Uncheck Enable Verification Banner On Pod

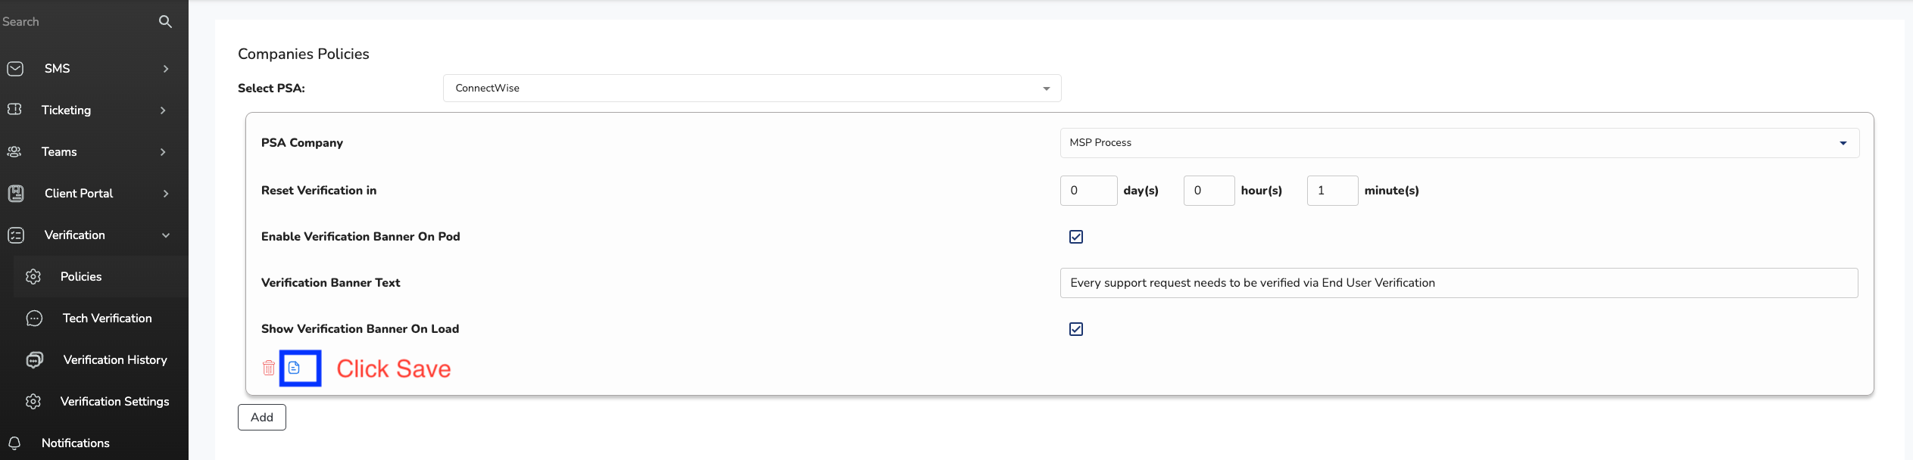pyautogui.click(x=1075, y=237)
